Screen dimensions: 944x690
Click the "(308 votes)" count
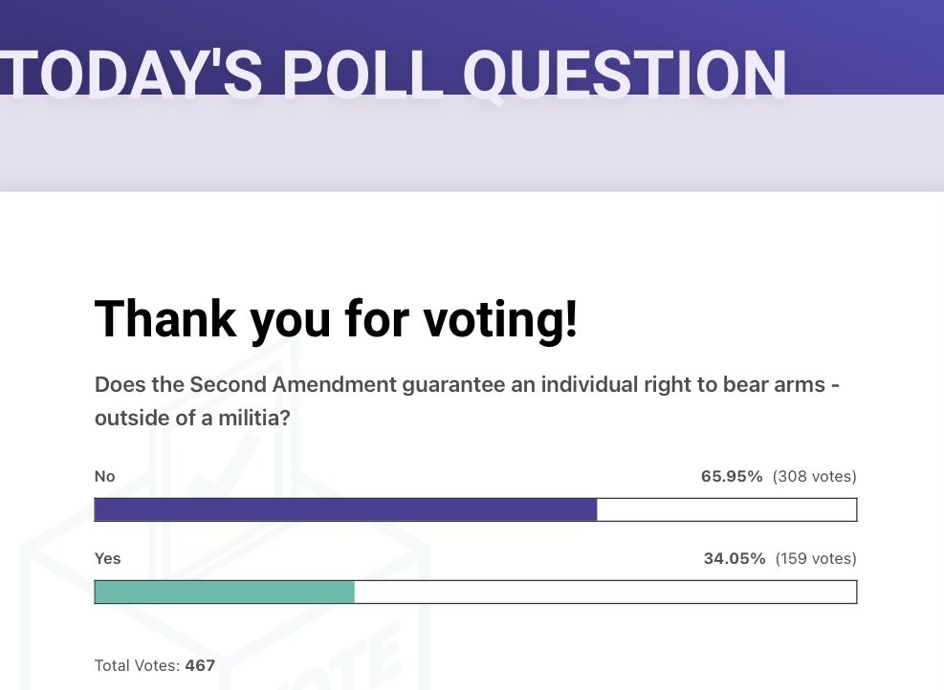tap(814, 476)
